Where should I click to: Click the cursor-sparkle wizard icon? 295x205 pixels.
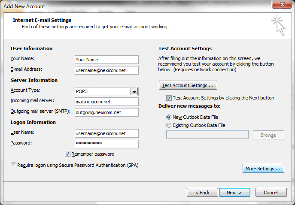278,25
